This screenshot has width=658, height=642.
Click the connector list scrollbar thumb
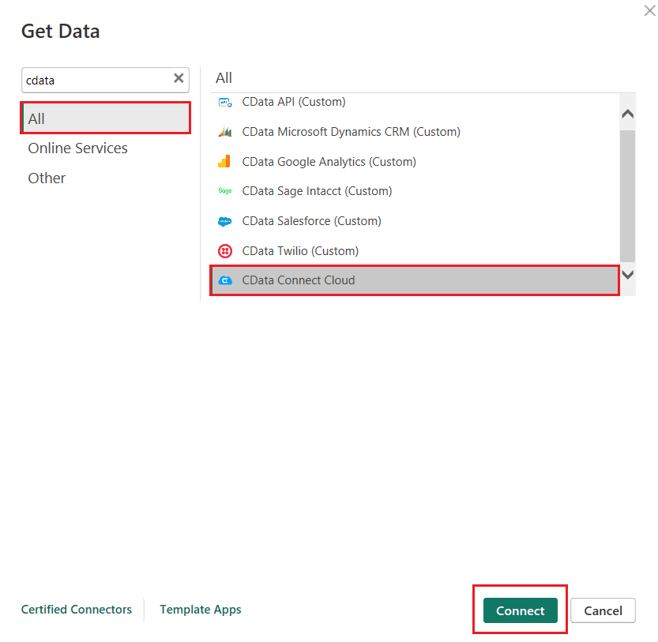point(627,193)
